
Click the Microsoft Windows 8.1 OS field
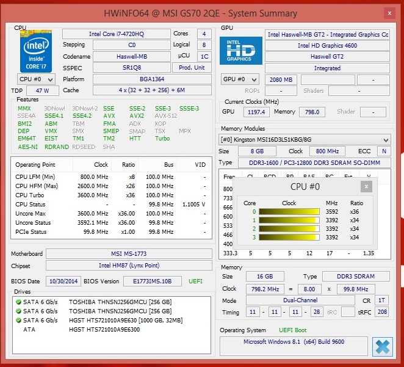pyautogui.click(x=294, y=346)
